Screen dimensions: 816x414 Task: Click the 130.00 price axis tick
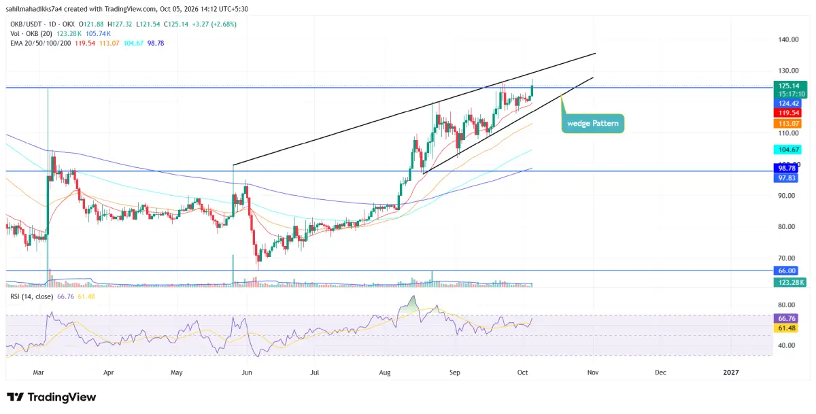[x=789, y=71]
